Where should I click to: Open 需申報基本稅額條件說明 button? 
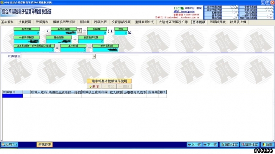click(109, 81)
